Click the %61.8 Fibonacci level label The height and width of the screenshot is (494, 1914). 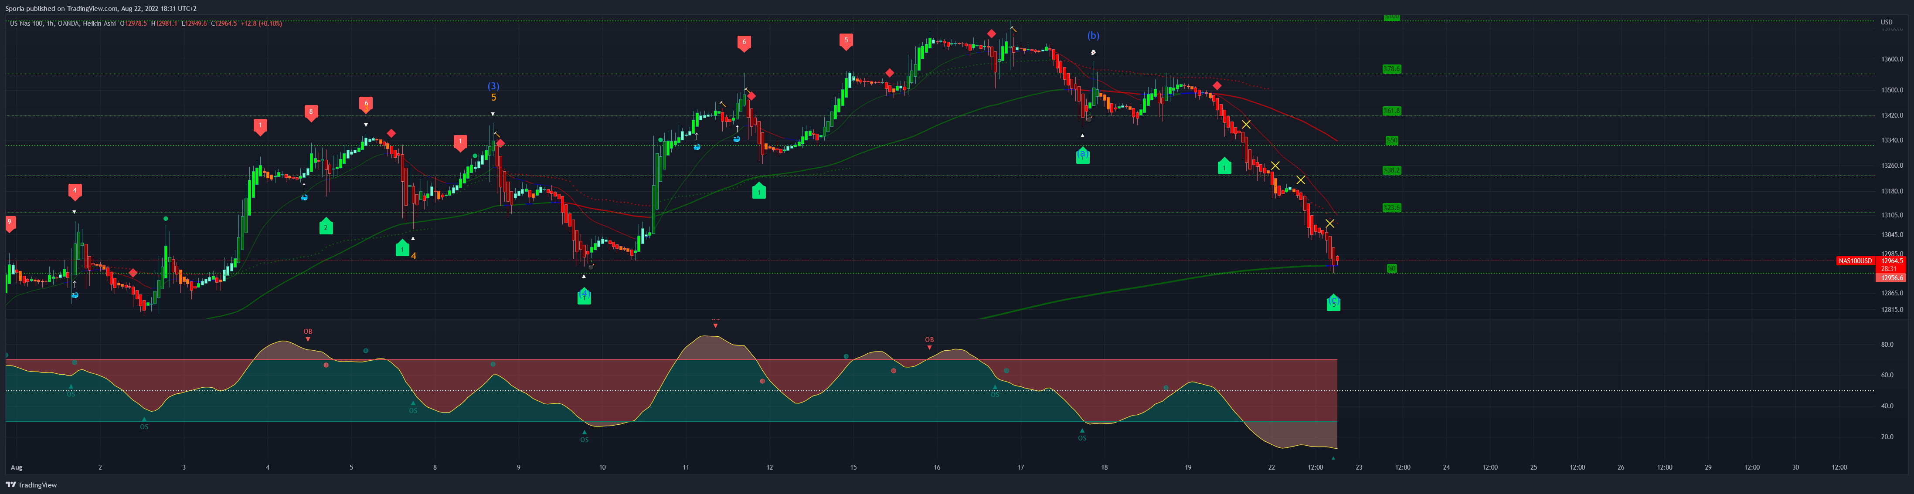click(1392, 111)
